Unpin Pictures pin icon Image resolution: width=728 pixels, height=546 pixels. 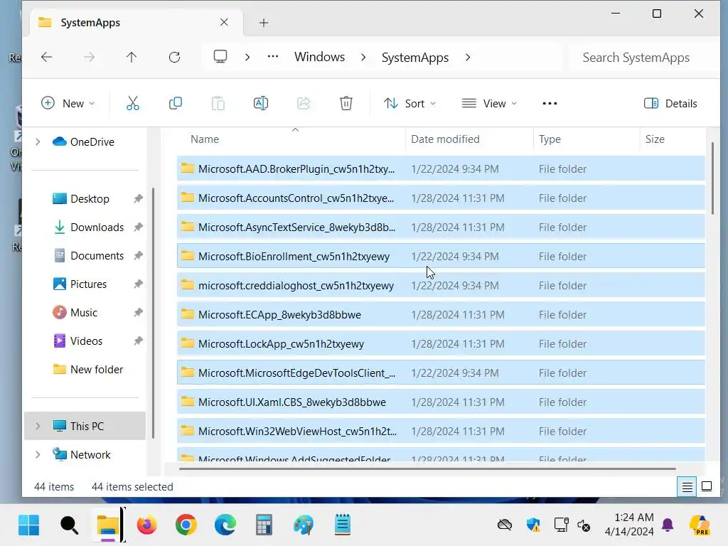click(138, 284)
